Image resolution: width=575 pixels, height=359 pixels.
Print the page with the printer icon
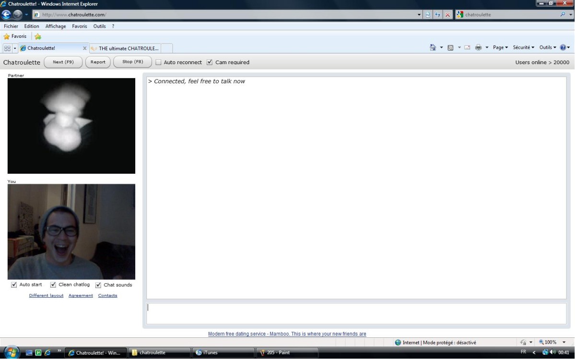pyautogui.click(x=478, y=47)
